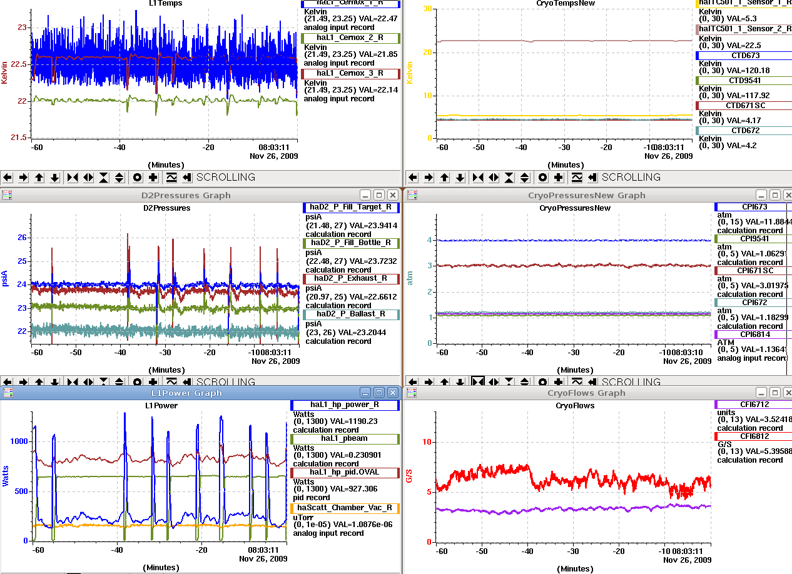Click the circle icon in L1Temps toolbar
Screen dimensions: 792x574
point(138,178)
